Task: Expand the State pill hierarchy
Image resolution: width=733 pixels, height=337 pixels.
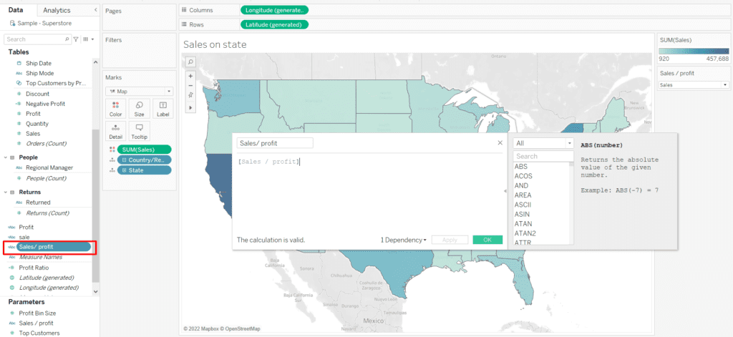Action: pyautogui.click(x=124, y=170)
